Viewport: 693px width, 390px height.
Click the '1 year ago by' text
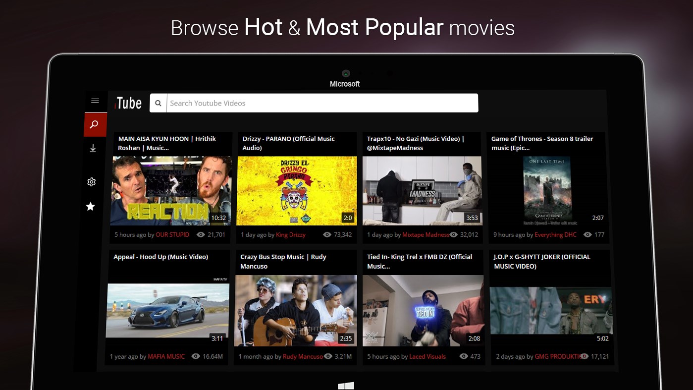coord(128,356)
